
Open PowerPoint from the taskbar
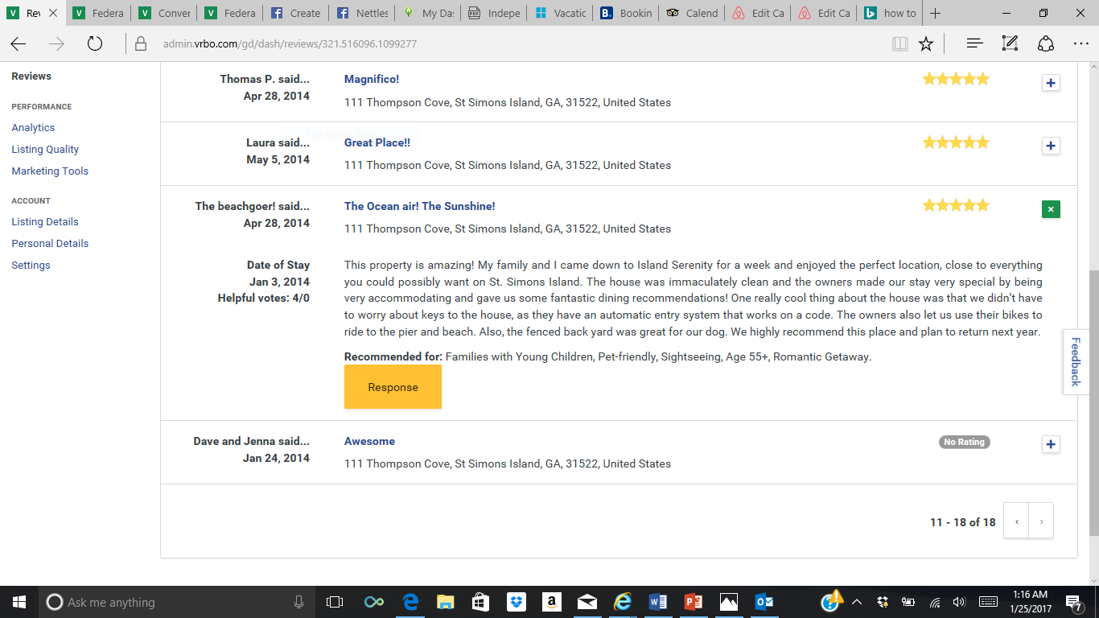694,602
